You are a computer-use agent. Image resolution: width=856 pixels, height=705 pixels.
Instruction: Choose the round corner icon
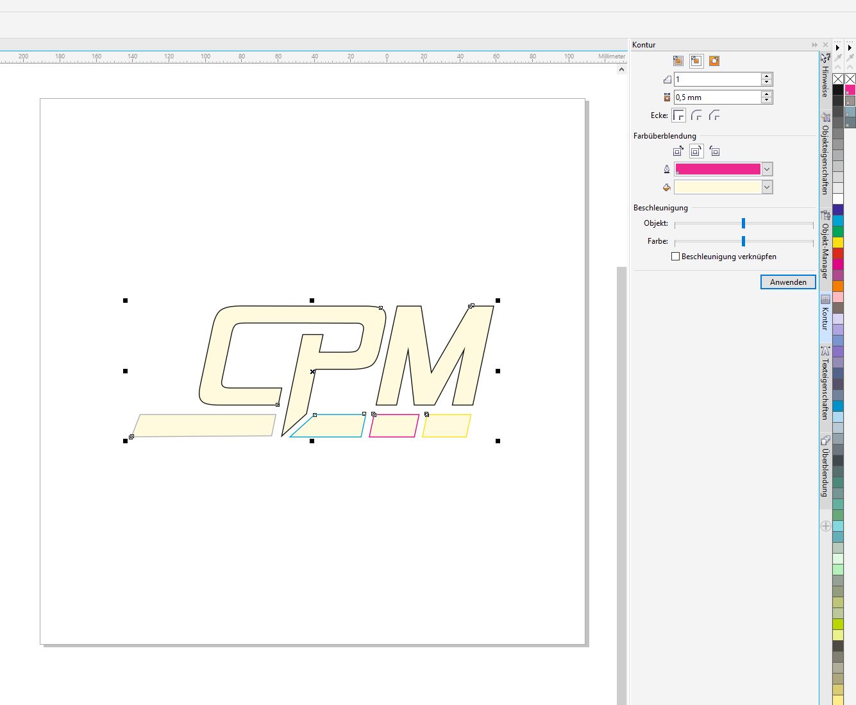tap(696, 115)
